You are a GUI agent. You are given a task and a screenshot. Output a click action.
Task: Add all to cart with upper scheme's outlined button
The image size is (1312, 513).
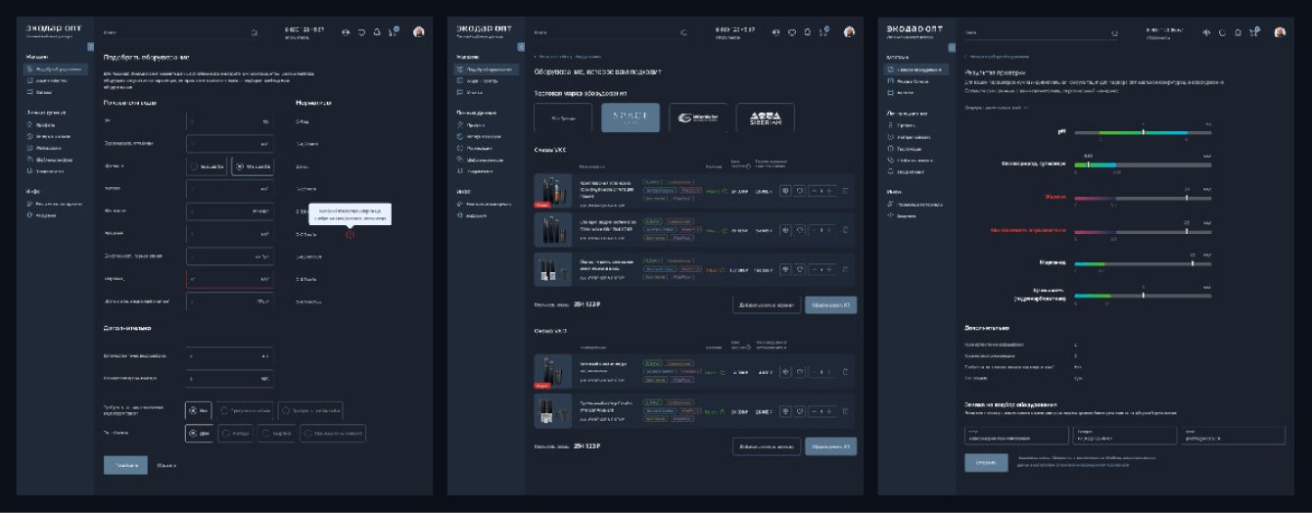[767, 304]
